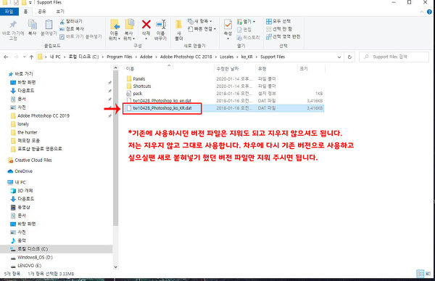Click the Properties (속성) checkmark icon

tap(228, 25)
